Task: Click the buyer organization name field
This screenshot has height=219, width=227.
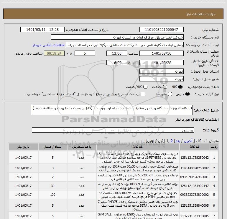Action: [x=117, y=37]
